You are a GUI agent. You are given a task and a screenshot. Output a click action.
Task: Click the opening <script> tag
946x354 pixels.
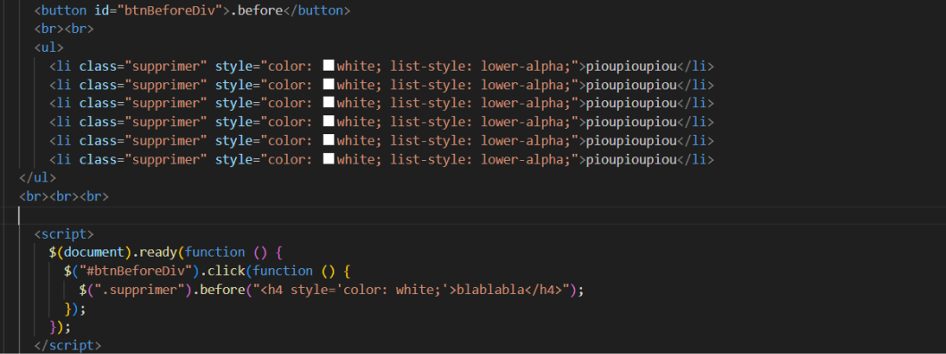click(64, 233)
